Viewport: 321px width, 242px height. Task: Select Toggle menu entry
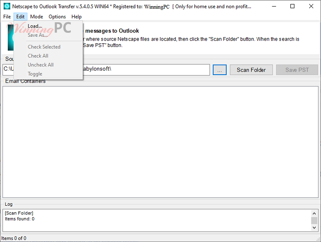point(48,74)
